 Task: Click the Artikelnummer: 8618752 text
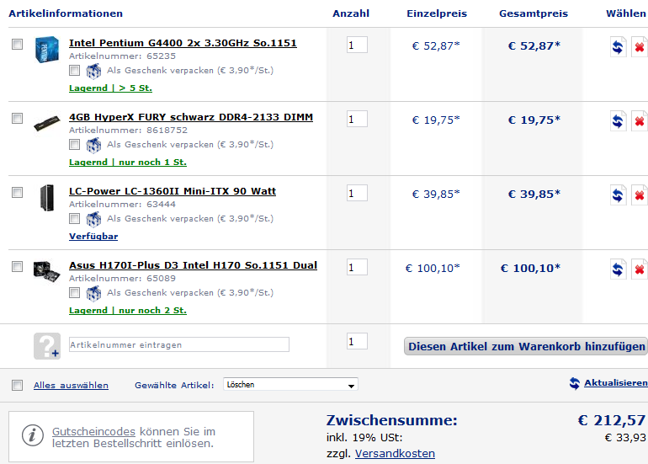click(x=128, y=130)
